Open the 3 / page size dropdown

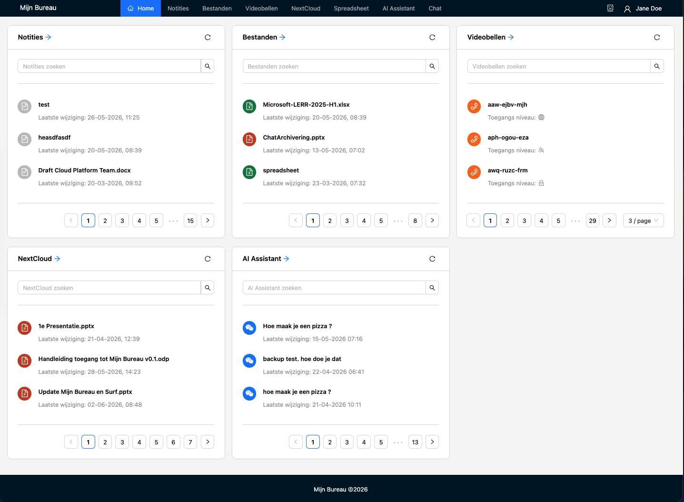pyautogui.click(x=643, y=221)
